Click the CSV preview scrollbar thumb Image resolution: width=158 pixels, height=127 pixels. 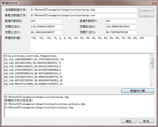[x=152, y=63]
